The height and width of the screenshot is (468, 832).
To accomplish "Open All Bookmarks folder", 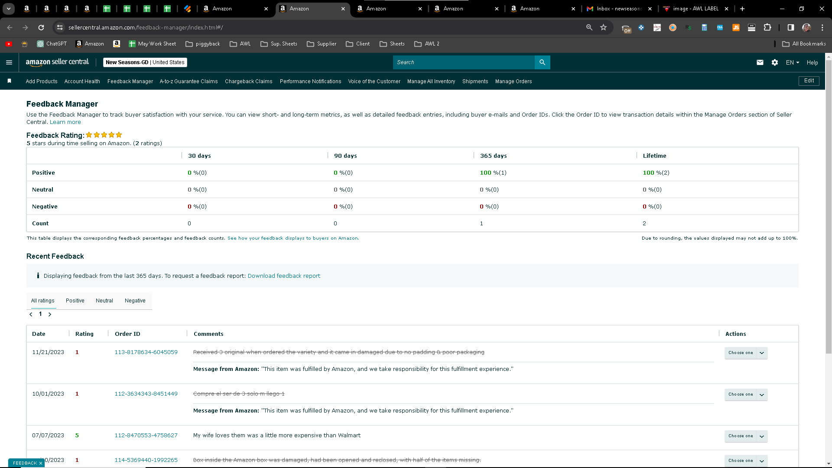I will tap(804, 44).
